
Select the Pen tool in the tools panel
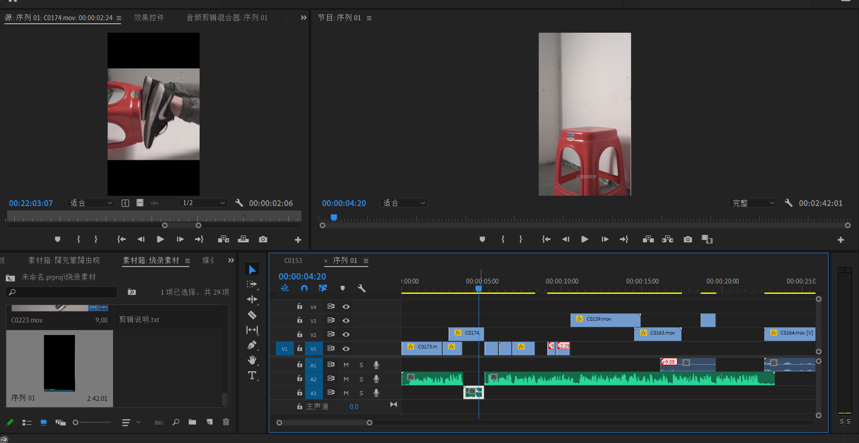[252, 345]
